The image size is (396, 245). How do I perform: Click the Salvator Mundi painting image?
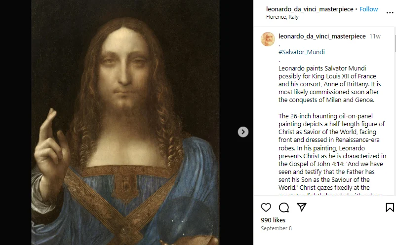[x=125, y=122]
